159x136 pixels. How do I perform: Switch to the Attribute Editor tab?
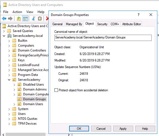(131, 24)
